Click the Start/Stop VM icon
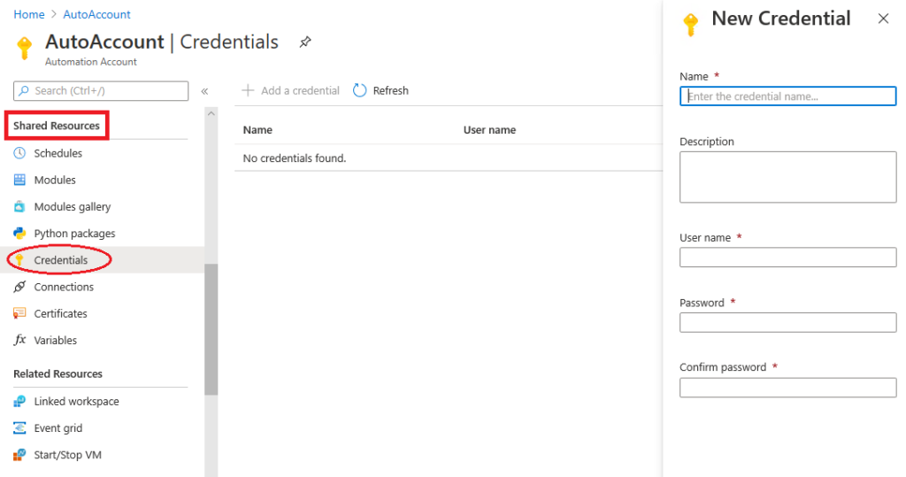Image resolution: width=906 pixels, height=477 pixels. point(19,455)
